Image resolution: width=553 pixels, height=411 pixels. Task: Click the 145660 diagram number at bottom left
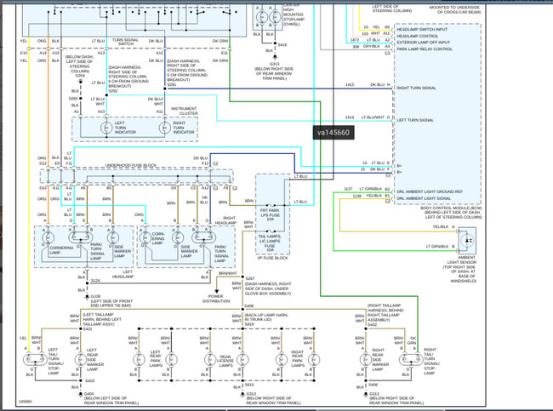[25, 402]
